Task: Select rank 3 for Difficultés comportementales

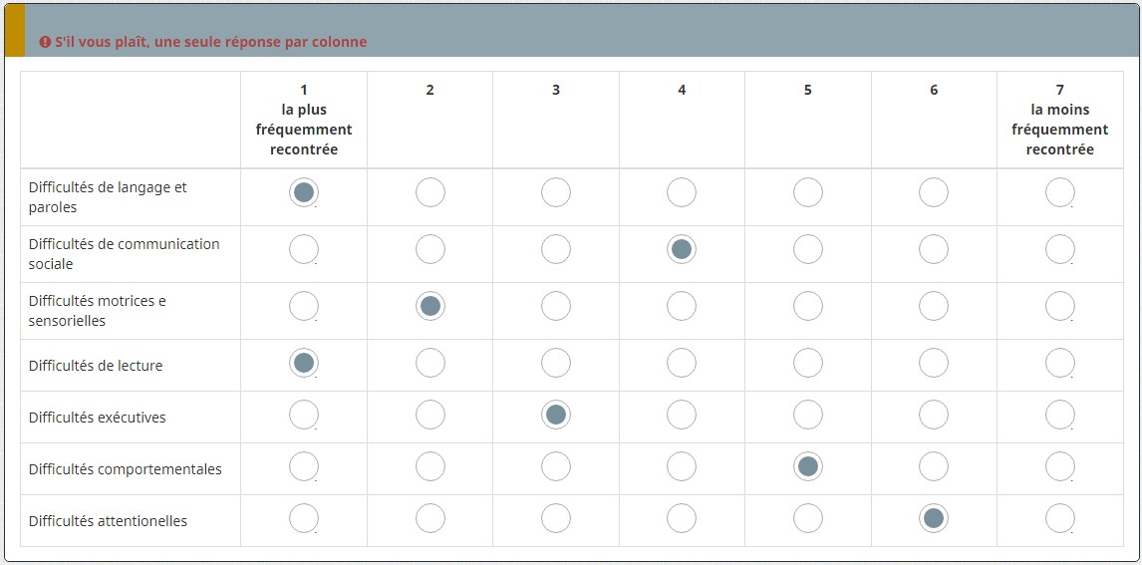Action: [556, 466]
